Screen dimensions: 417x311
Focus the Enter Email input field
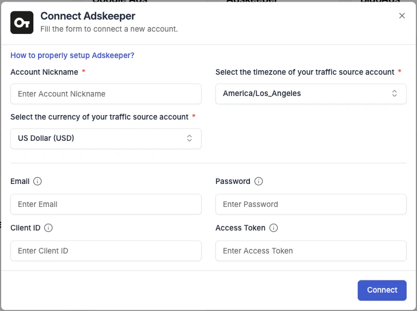point(106,204)
